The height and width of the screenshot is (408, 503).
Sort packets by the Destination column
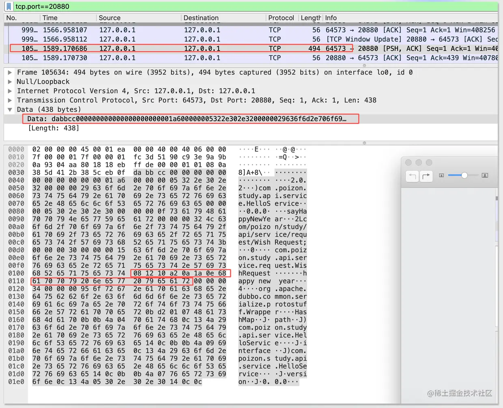coord(224,18)
